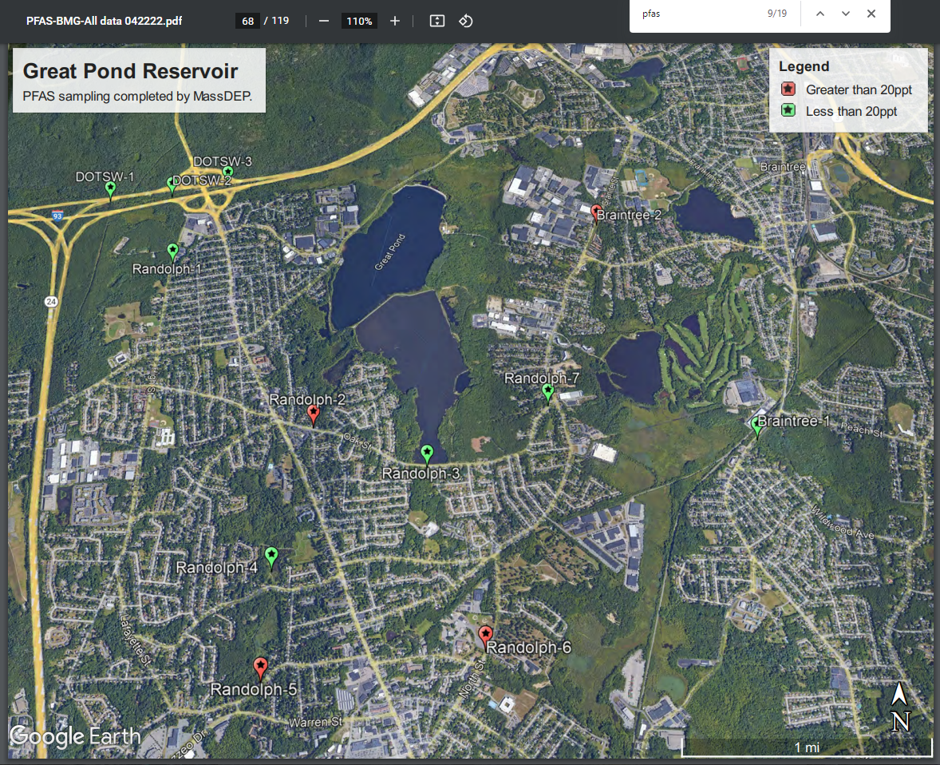Click the red Randolph-5 map marker

(260, 667)
